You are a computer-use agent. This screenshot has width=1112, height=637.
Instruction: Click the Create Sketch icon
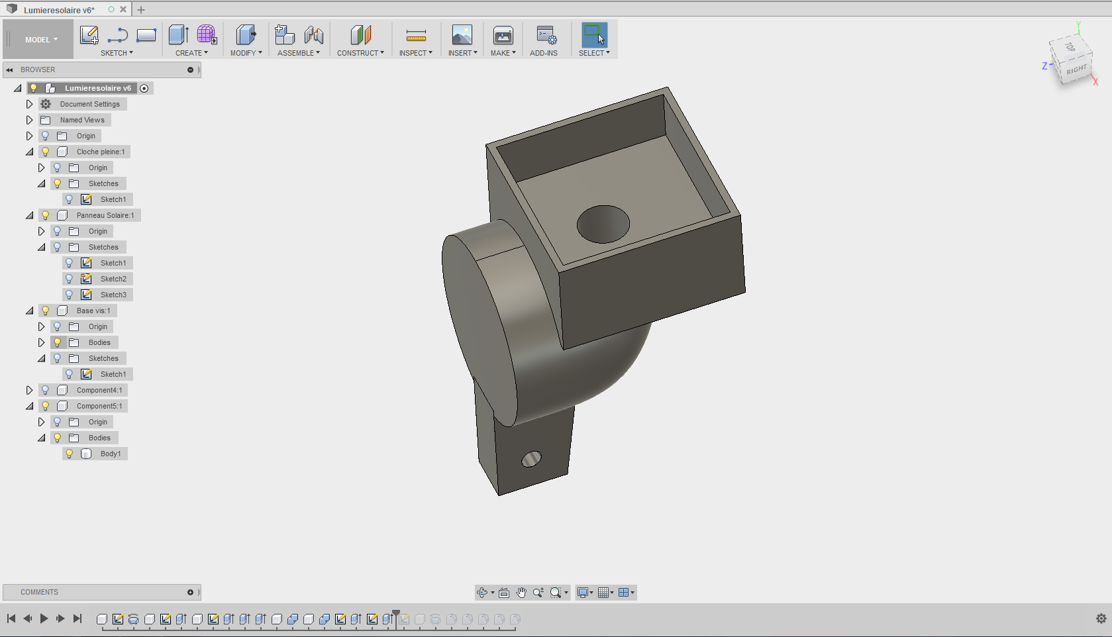coord(89,35)
